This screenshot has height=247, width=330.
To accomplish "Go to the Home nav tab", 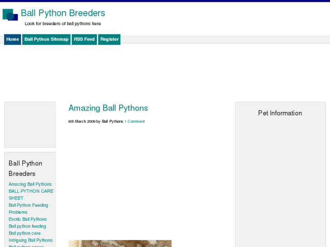I will pos(13,39).
